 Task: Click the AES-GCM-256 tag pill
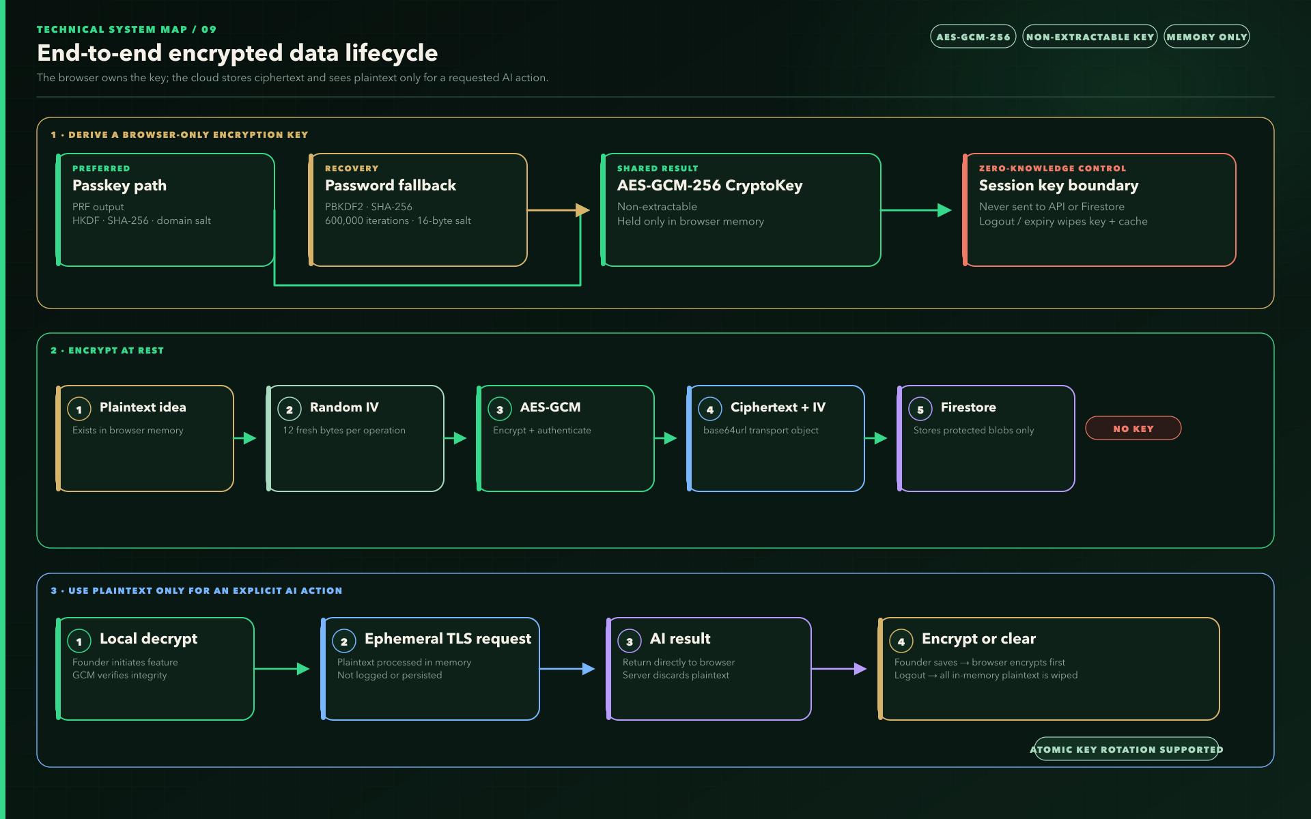(x=973, y=37)
